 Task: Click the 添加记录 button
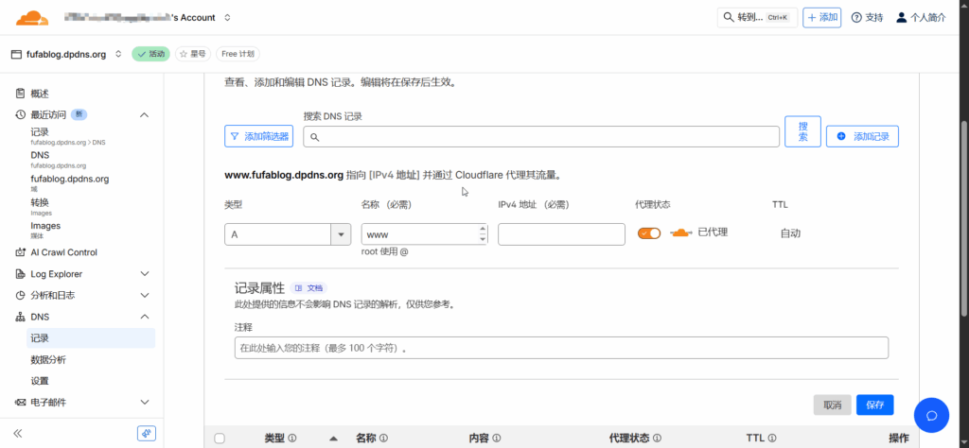[x=862, y=136]
